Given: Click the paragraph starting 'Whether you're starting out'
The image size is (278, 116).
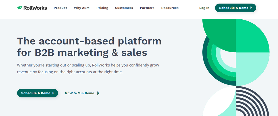Looking at the screenshot, I should (88, 68).
